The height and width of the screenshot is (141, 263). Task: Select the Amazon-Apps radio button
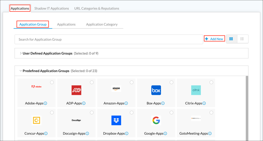132,82
